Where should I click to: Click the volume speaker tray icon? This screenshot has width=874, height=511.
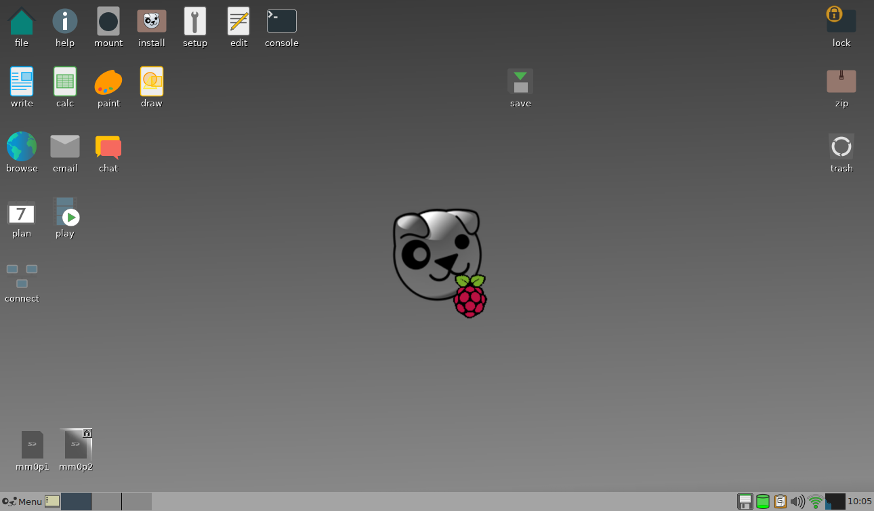[x=797, y=502]
